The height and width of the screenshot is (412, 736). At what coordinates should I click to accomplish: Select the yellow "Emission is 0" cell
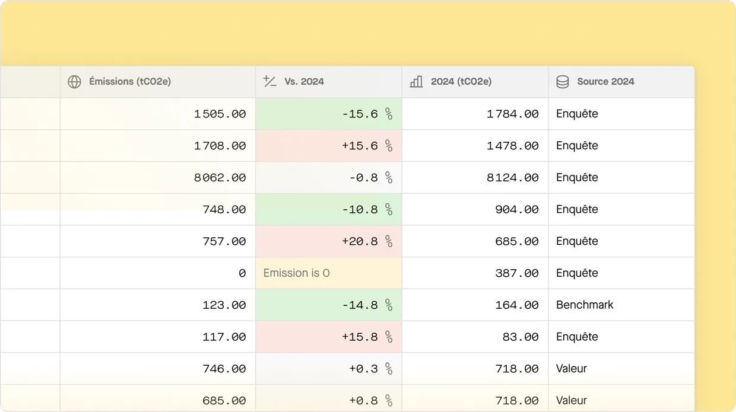pyautogui.click(x=329, y=273)
